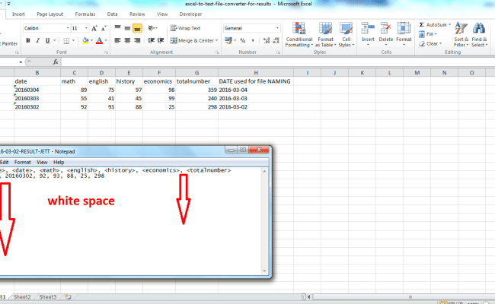Open the General number format dropdown
Image resolution: width=495 pixels, height=304 pixels.
pos(277,28)
